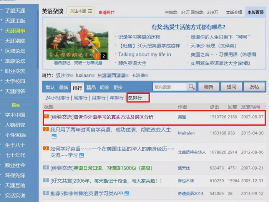Image resolution: width=269 pixels, height=202 pixels.
Task: Open 颜色英语大全 link
Action: 132,63
